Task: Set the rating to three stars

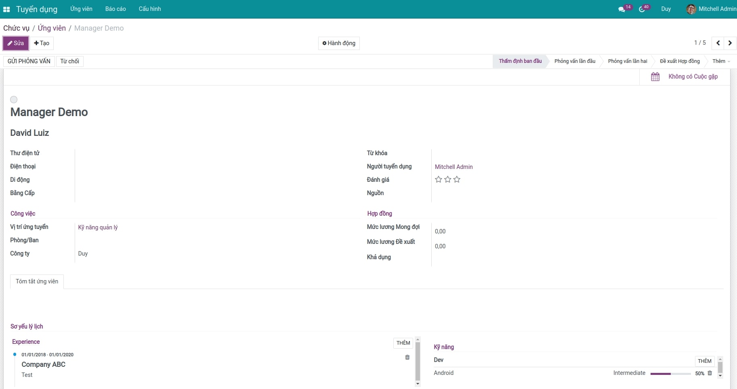Action: point(457,179)
